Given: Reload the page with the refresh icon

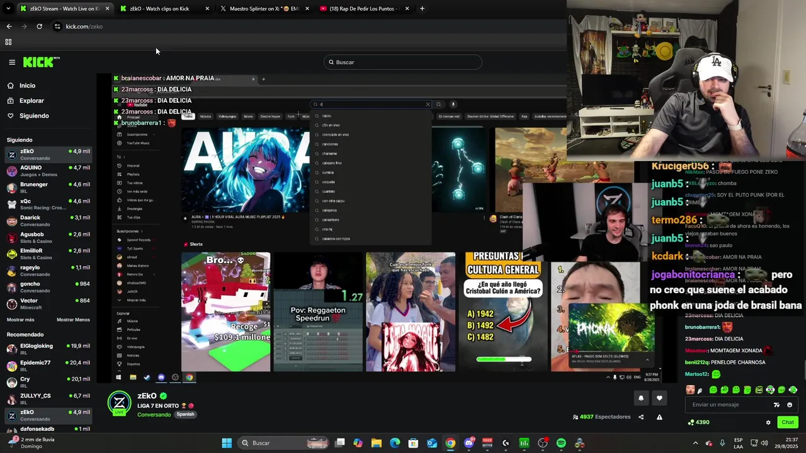Looking at the screenshot, I should click(x=39, y=26).
